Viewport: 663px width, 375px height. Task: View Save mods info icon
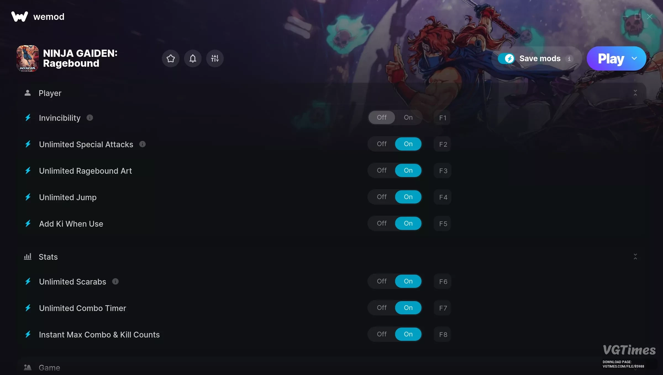pos(569,59)
